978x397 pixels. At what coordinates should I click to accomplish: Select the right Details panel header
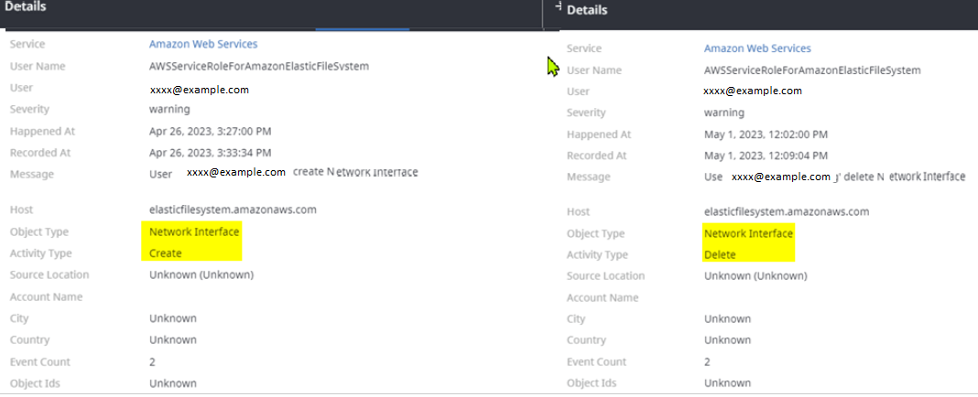587,10
